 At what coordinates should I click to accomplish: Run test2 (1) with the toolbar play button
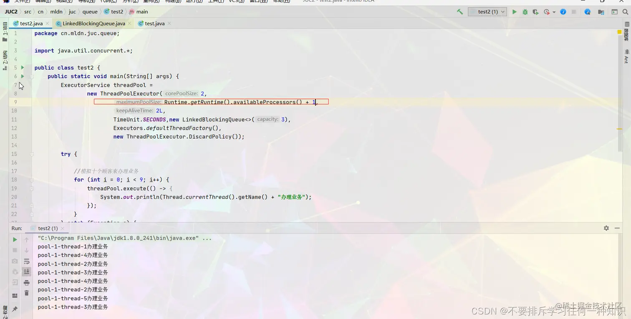pos(515,12)
